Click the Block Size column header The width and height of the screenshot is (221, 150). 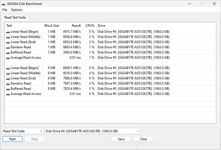pyautogui.click(x=52, y=26)
